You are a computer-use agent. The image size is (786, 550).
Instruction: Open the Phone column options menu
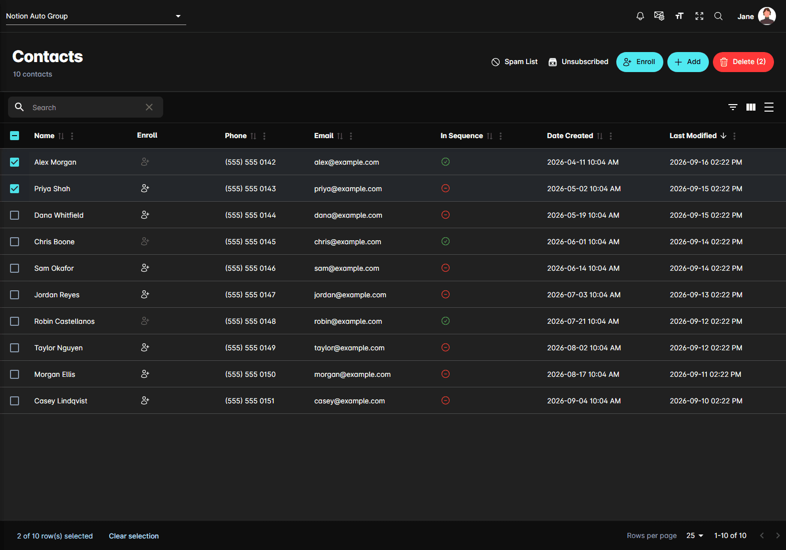[264, 136]
